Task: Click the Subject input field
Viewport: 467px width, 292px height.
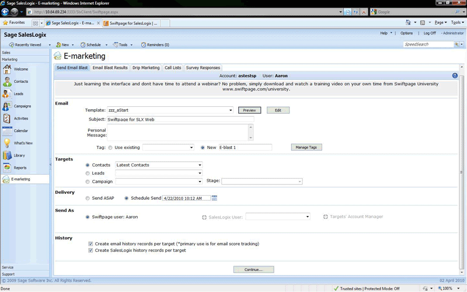Action: [180, 120]
